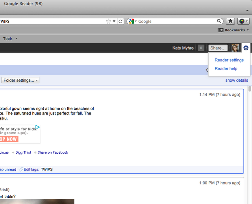The height and width of the screenshot is (204, 252).
Task: Open the Digg This! link
Action: [x=23, y=153]
